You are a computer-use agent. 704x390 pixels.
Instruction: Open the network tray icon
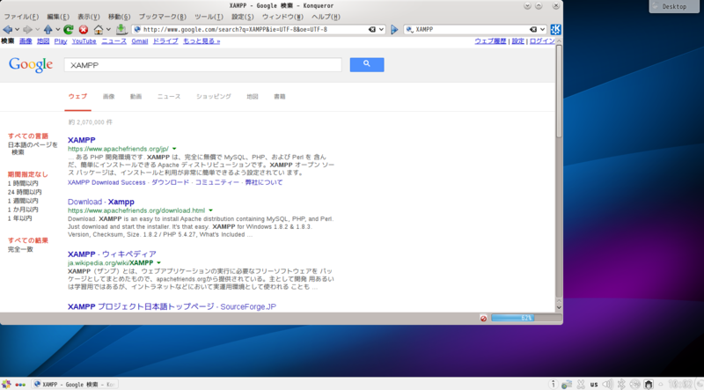pyautogui.click(x=567, y=384)
